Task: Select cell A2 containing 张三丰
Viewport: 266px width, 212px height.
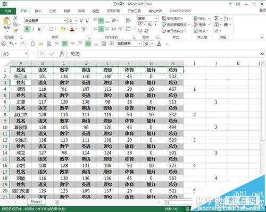Action: point(21,77)
